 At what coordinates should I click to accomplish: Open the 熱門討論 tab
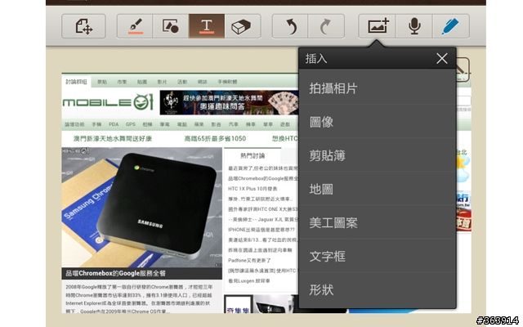[x=253, y=155]
